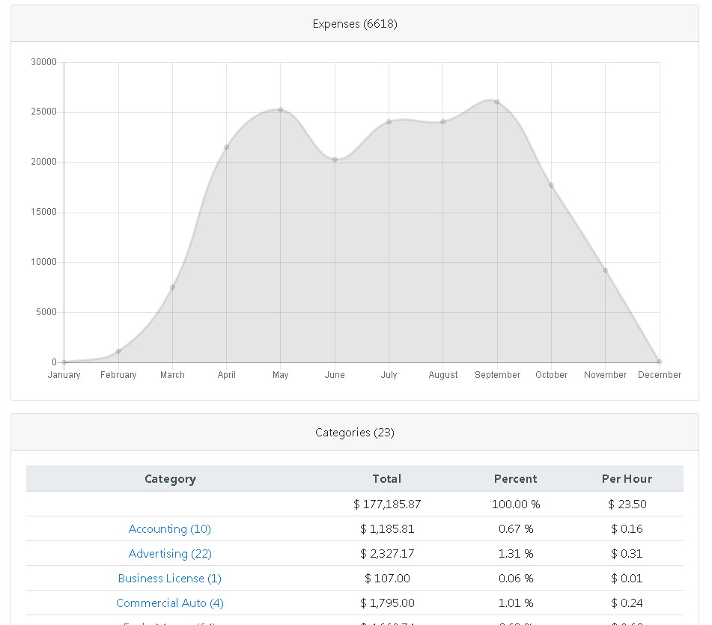Click the July data point on chart
The image size is (712, 625).
click(x=389, y=122)
